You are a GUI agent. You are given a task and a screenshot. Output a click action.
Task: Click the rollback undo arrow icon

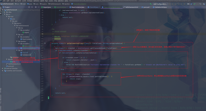200,4
